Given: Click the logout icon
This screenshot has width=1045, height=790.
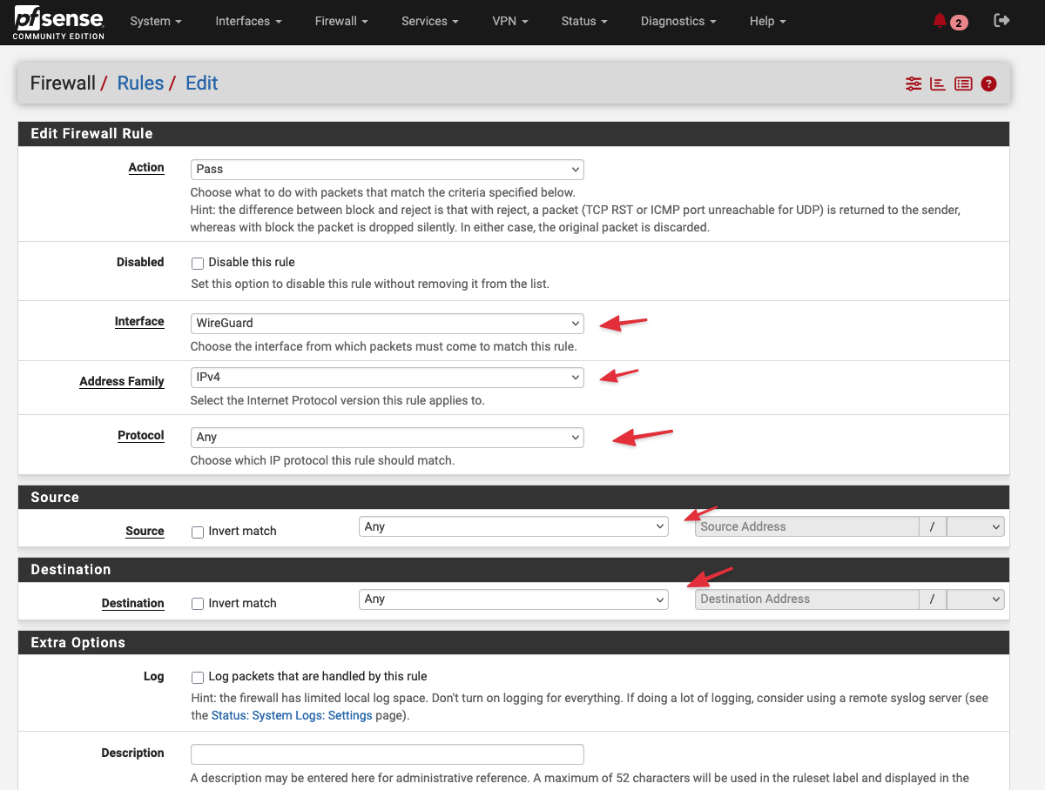Looking at the screenshot, I should tap(1001, 21).
